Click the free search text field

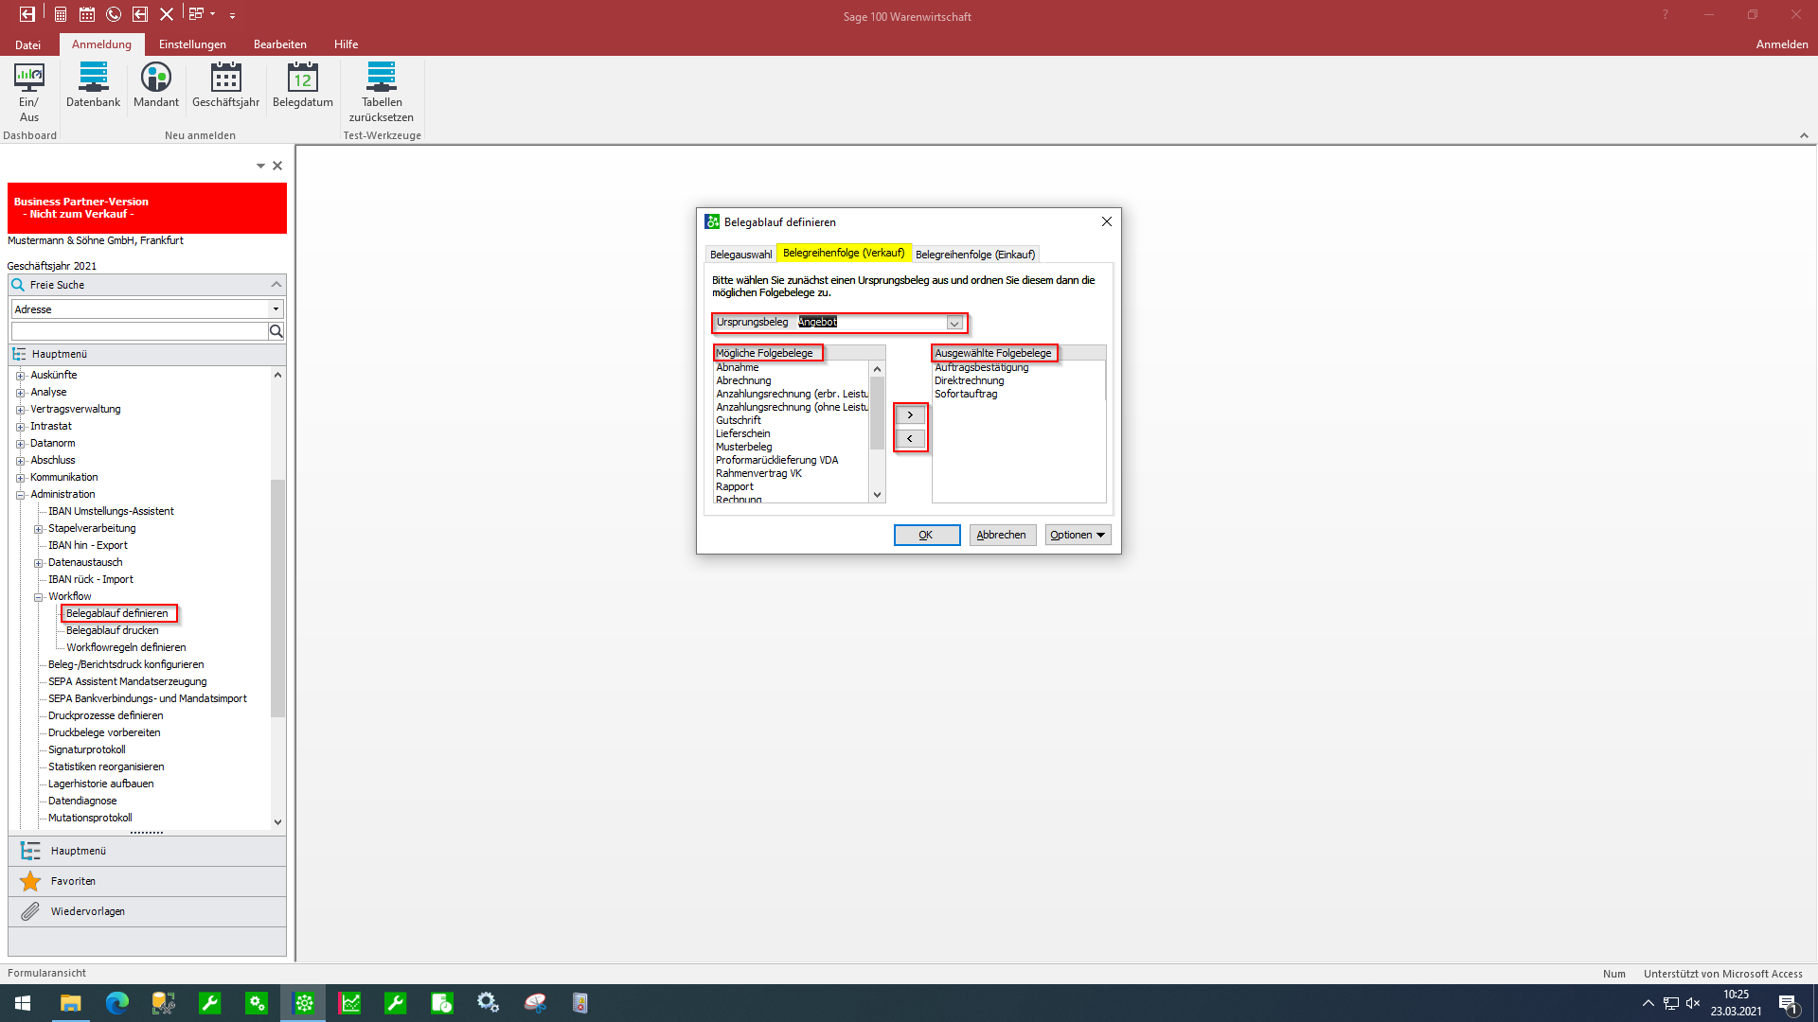click(x=140, y=331)
